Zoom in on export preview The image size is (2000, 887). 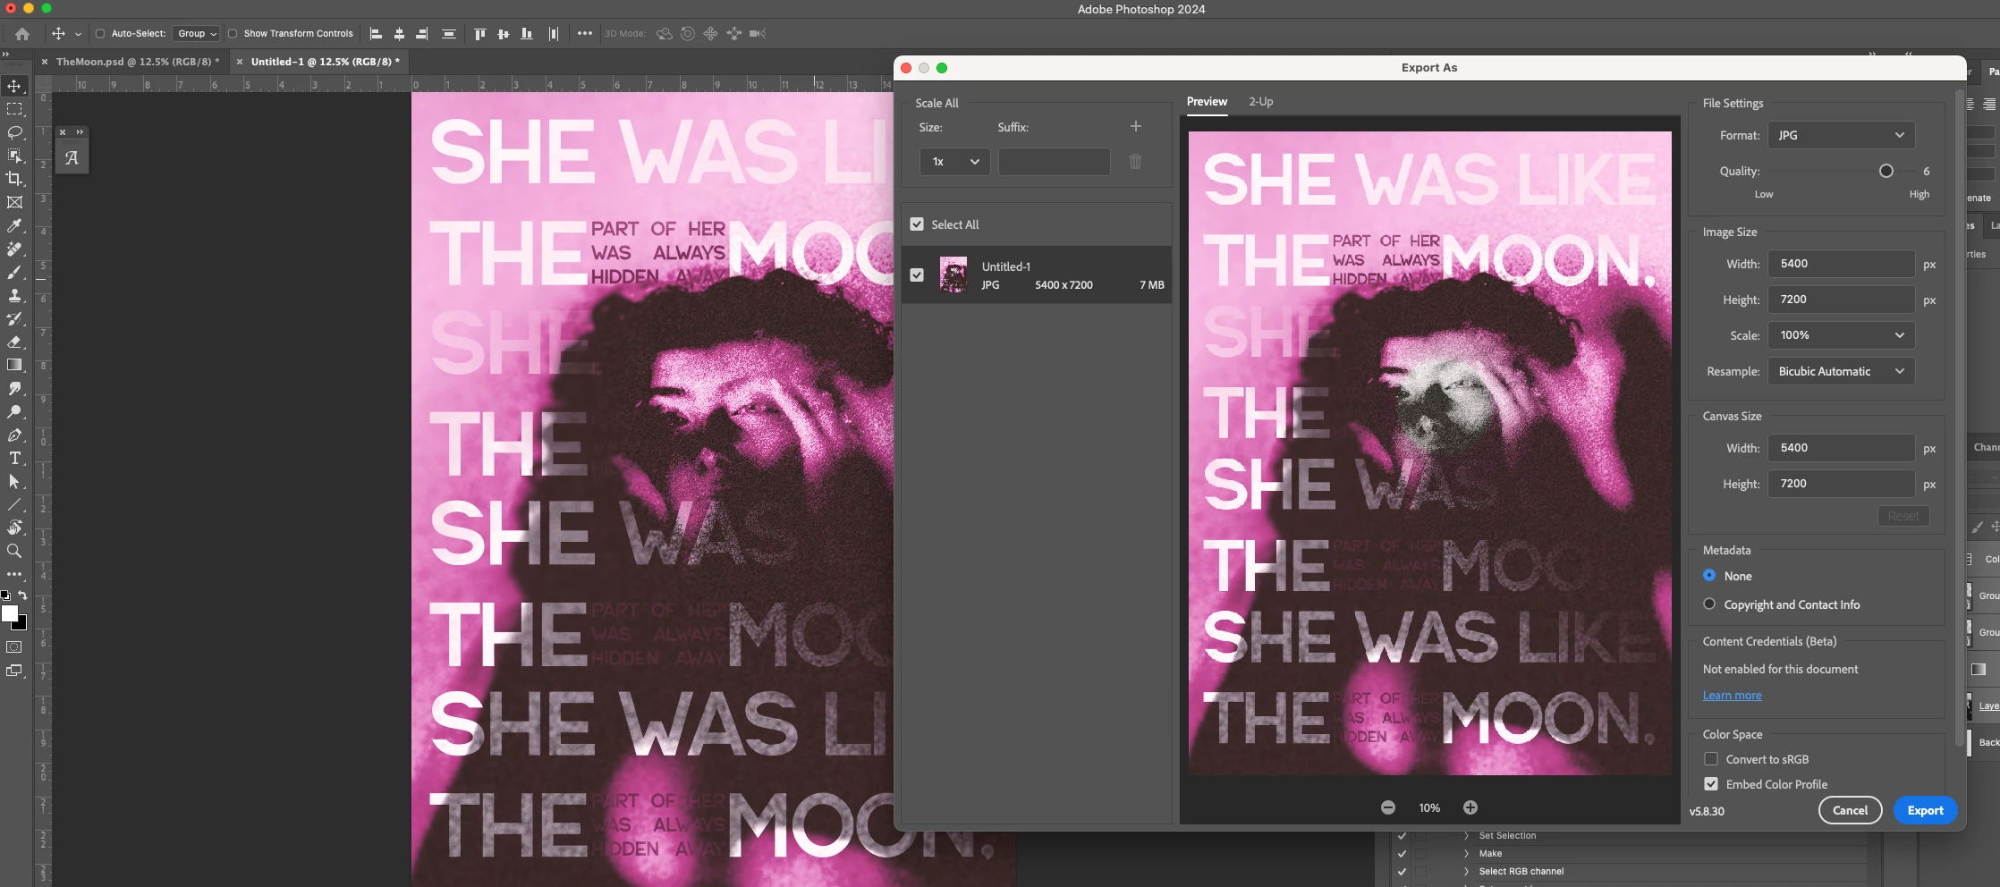(1470, 807)
